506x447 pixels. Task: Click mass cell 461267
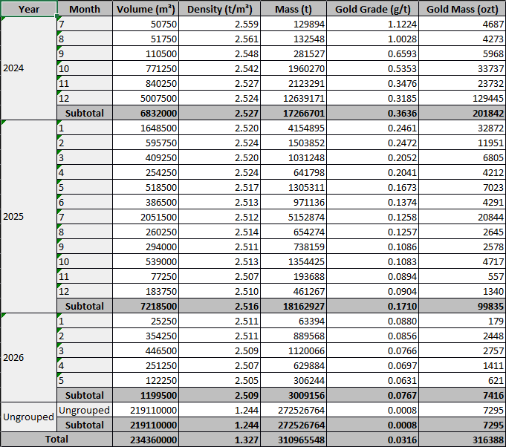(293, 291)
